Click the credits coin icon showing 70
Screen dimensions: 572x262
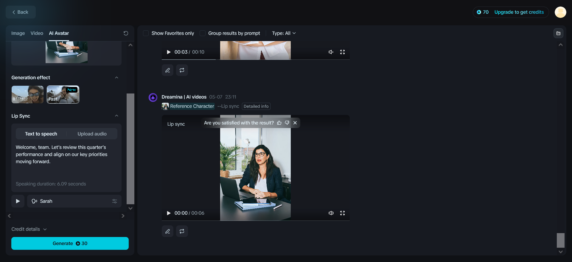479,12
